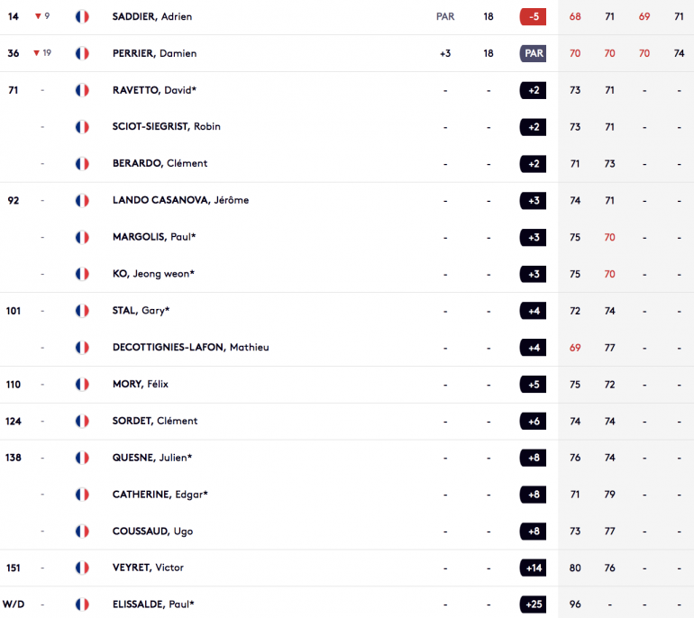
Task: Click the red down arrow beside position 14
Action: point(38,16)
